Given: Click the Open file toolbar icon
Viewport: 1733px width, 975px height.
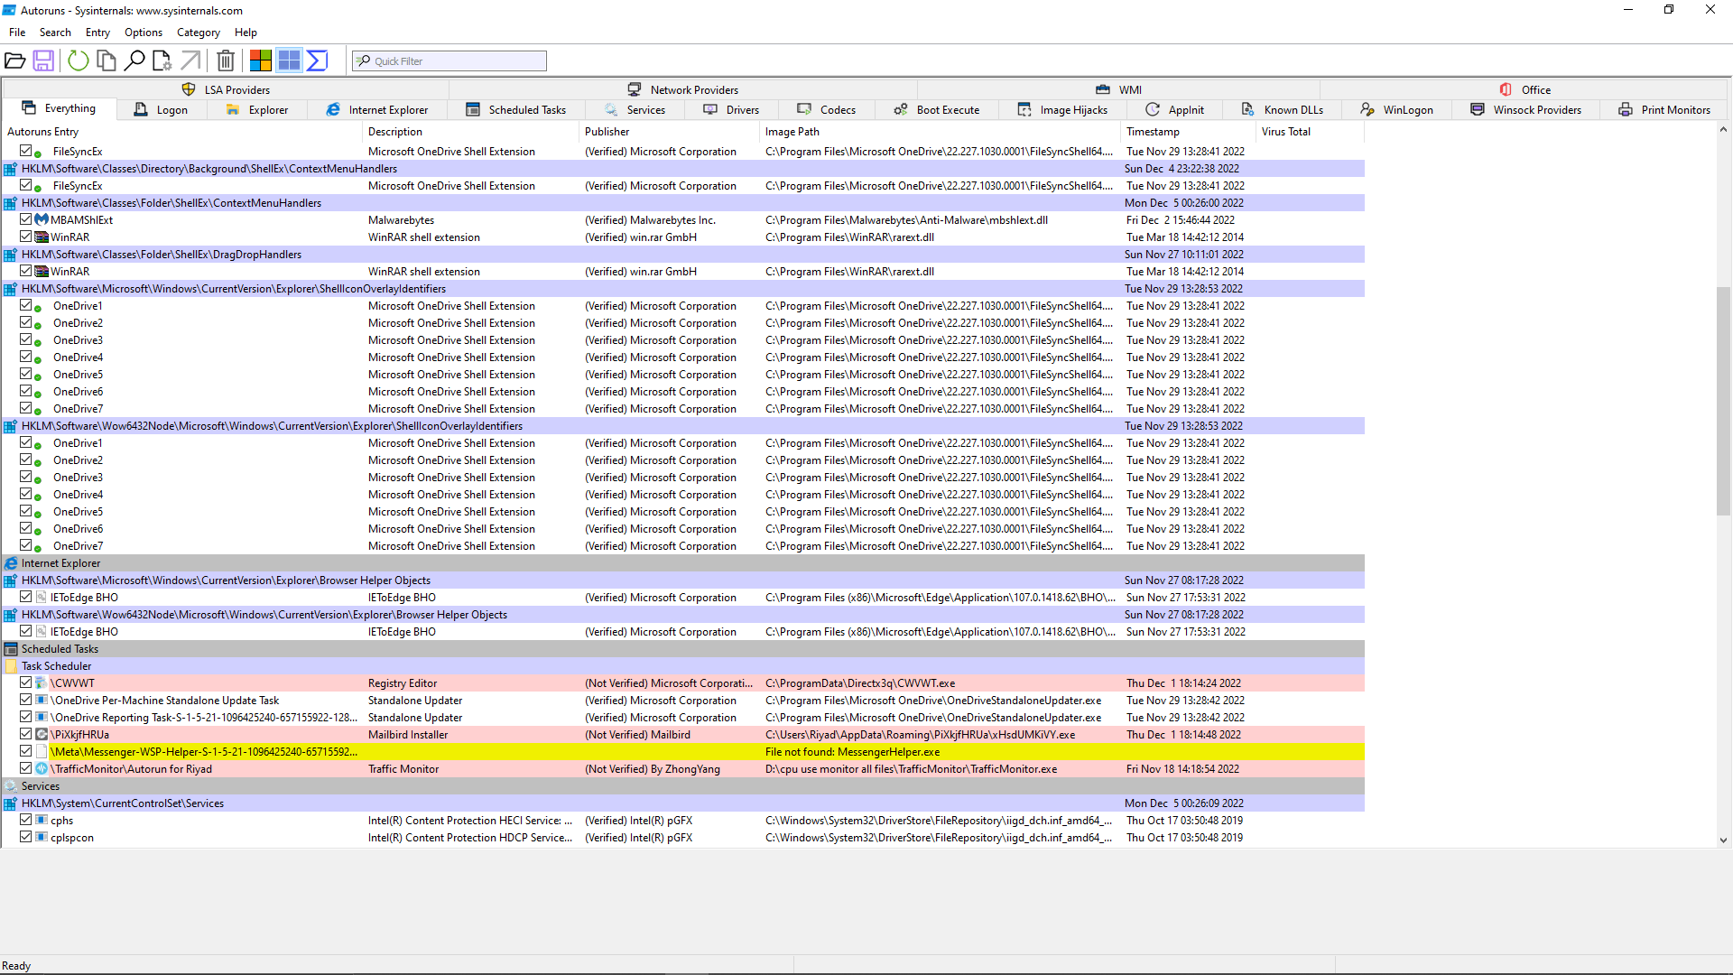Looking at the screenshot, I should [15, 60].
